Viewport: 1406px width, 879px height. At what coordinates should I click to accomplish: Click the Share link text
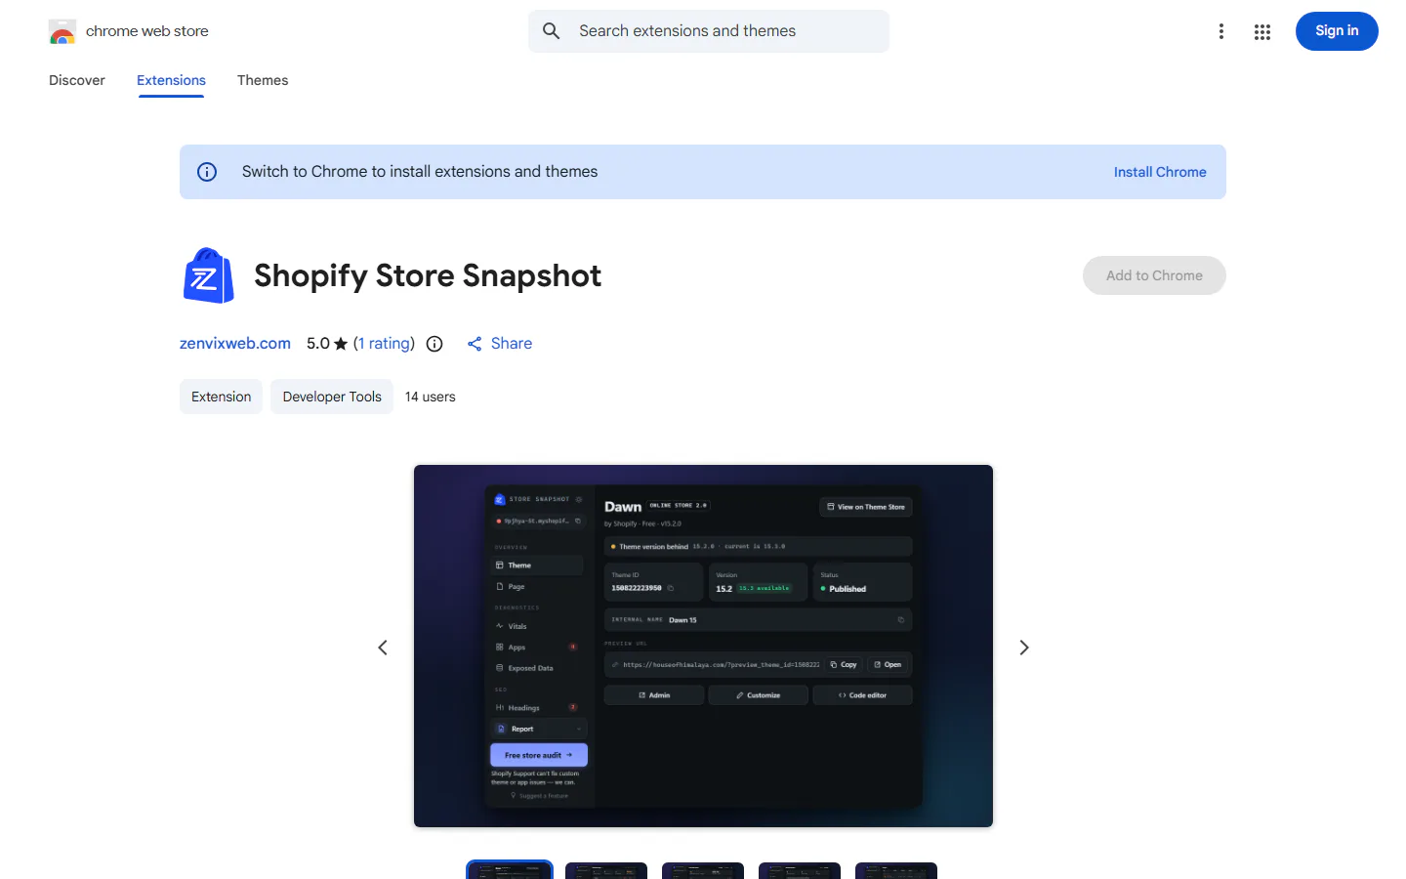(x=512, y=344)
